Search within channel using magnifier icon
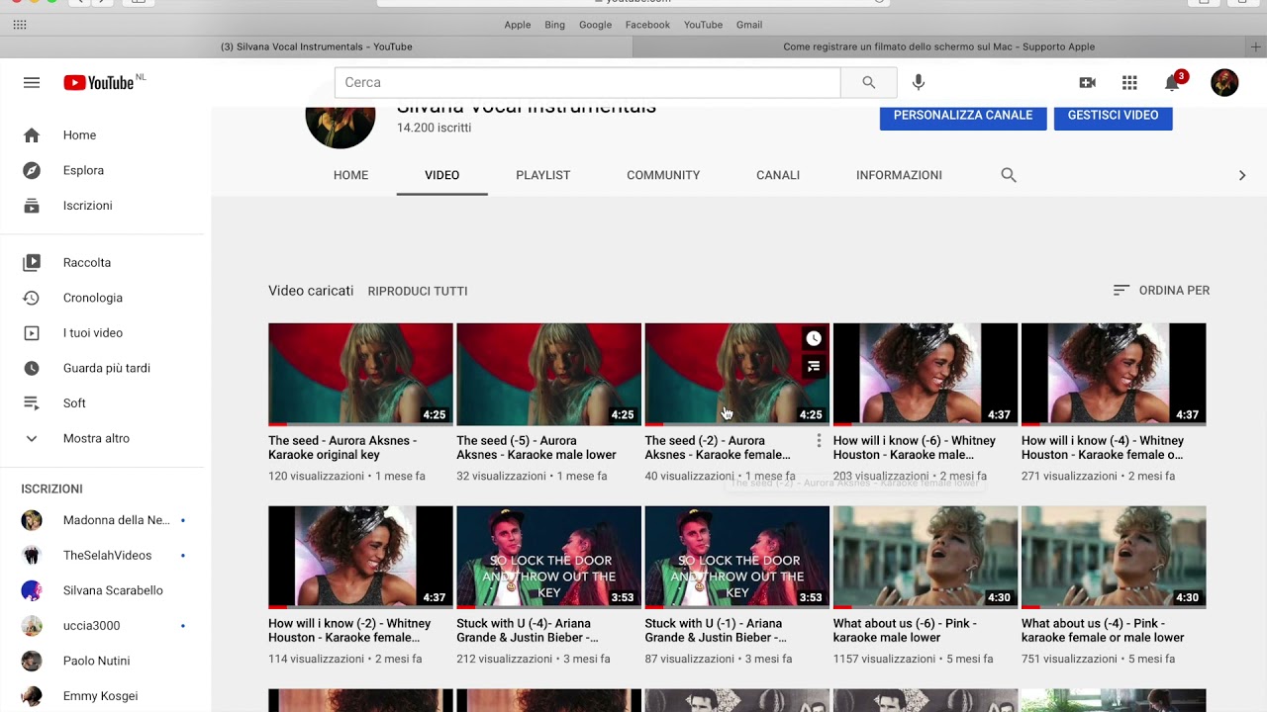This screenshot has height=712, width=1267. [1009, 175]
